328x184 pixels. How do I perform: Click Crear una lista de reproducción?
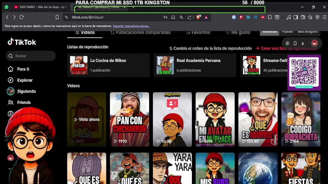286,48
